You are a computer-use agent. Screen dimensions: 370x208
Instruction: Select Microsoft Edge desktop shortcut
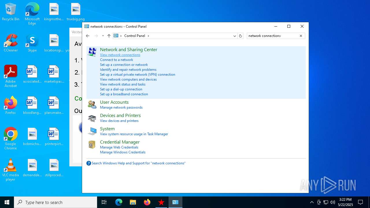pyautogui.click(x=32, y=14)
